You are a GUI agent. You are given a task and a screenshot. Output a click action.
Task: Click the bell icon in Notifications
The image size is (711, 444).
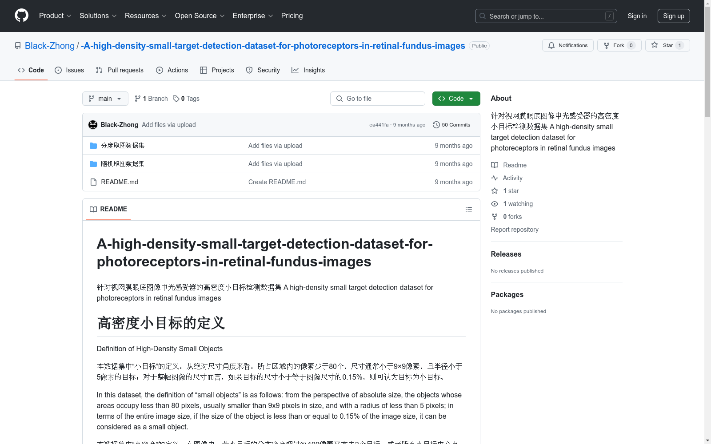pos(551,45)
